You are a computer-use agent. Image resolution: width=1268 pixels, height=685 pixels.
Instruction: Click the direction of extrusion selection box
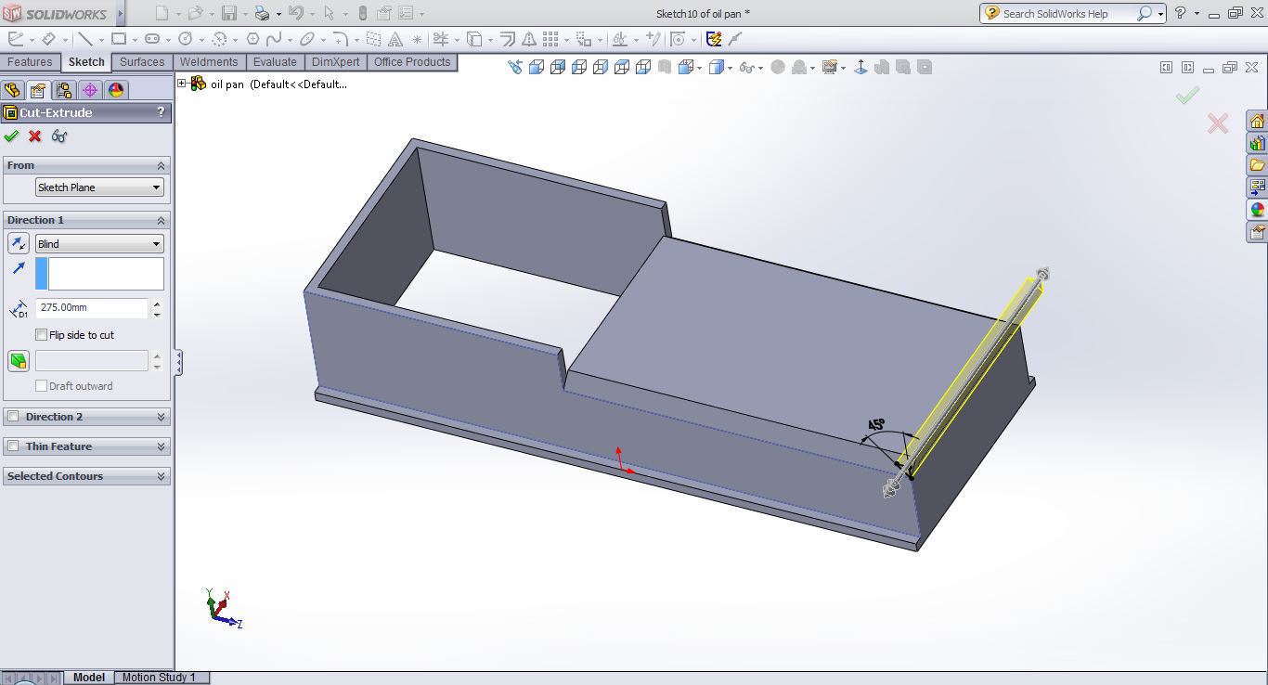pos(99,274)
